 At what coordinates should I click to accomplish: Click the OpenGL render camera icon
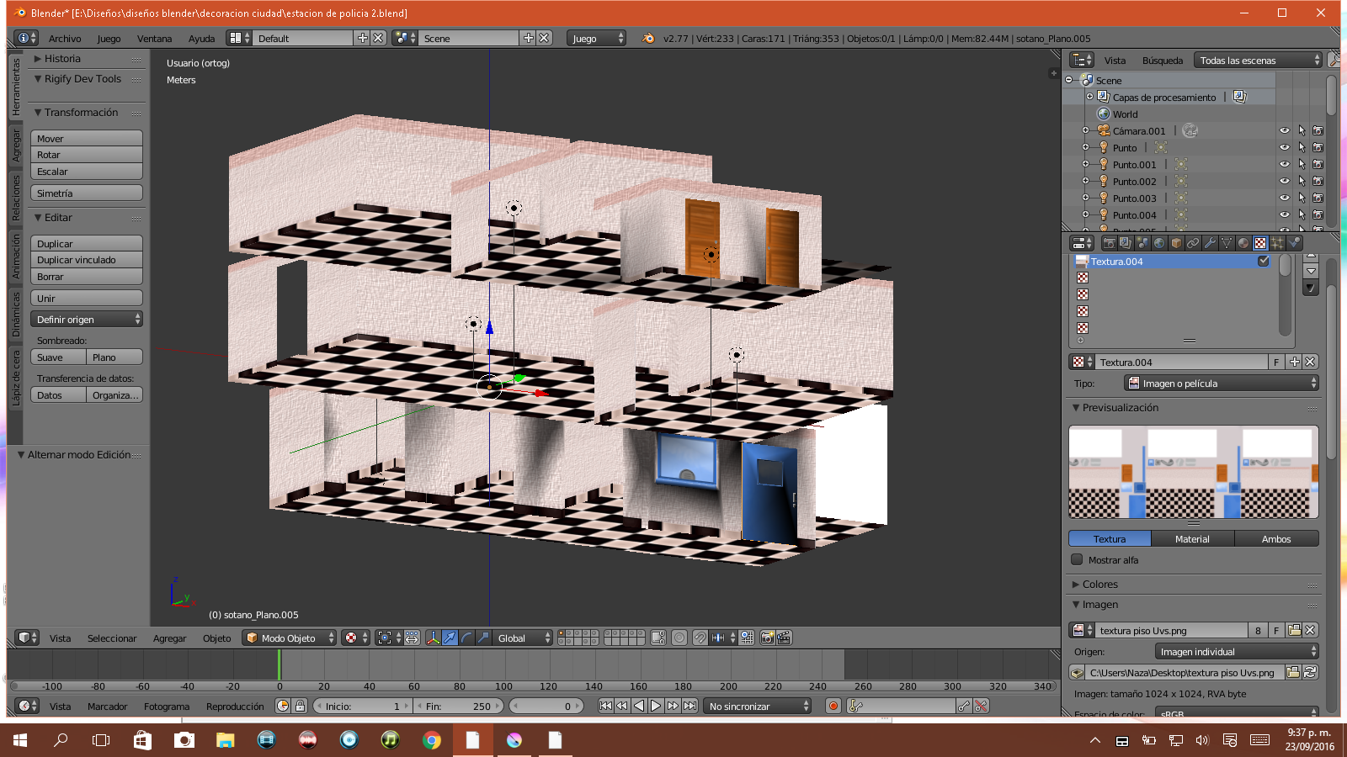pos(767,638)
